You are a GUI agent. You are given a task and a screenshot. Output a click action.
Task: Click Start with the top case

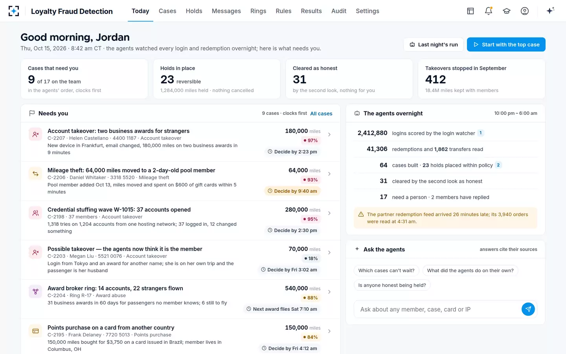(x=506, y=44)
